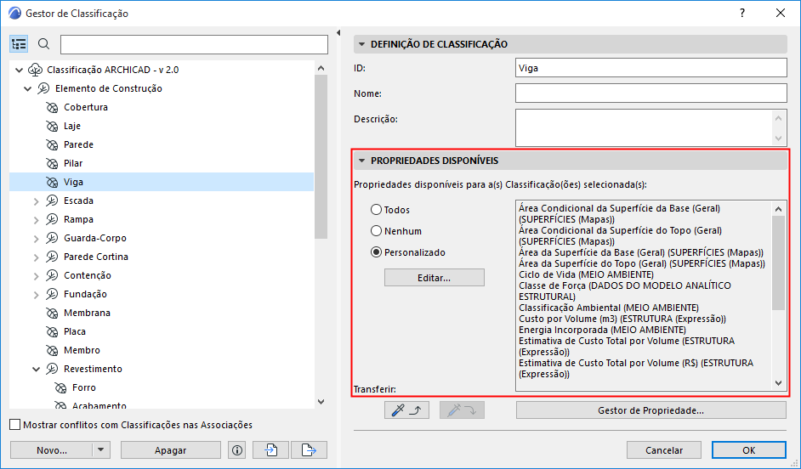Click the Viga leaf icon

click(52, 182)
